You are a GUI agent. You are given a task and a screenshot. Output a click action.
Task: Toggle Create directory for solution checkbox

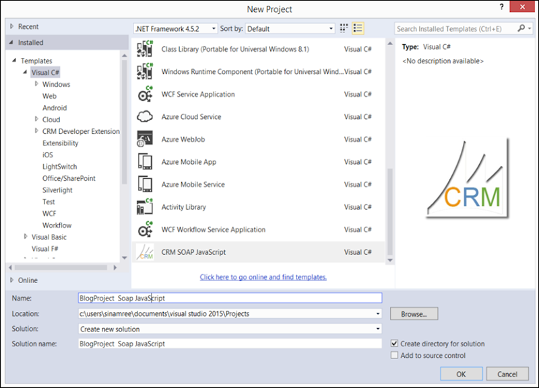[395, 344]
